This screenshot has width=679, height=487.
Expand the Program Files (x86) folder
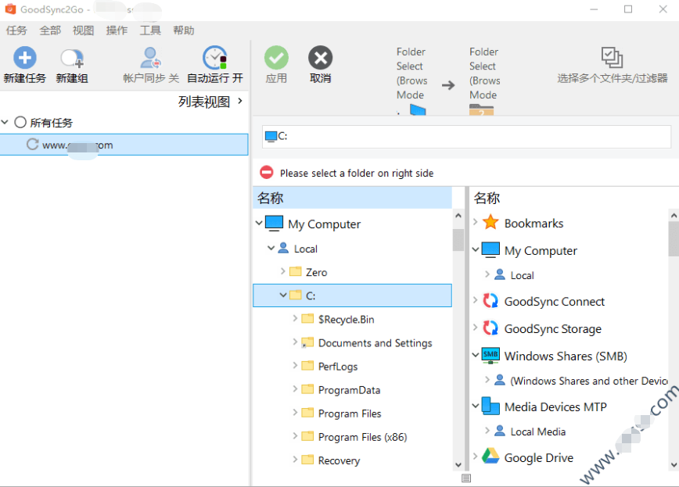[x=295, y=437]
